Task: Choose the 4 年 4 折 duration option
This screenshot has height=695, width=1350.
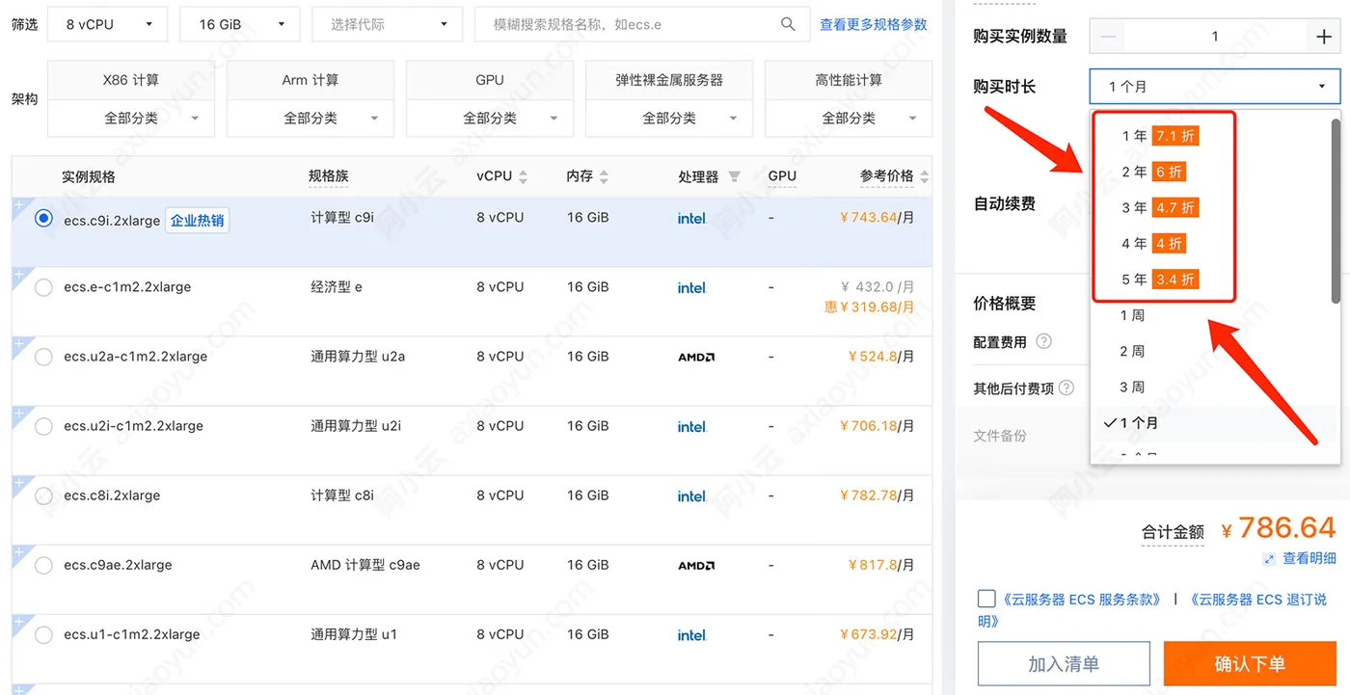Action: [x=1154, y=243]
